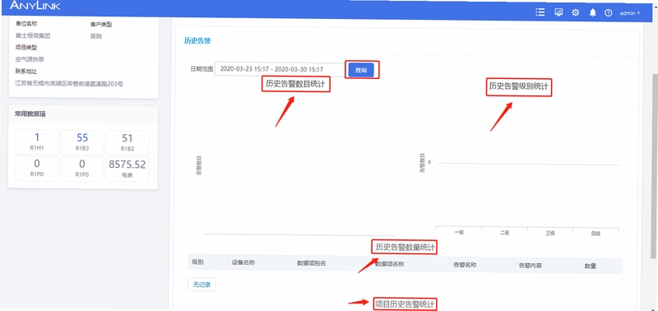The image size is (658, 311).
Task: Click the 空气源热泵 project type value
Action: point(30,59)
